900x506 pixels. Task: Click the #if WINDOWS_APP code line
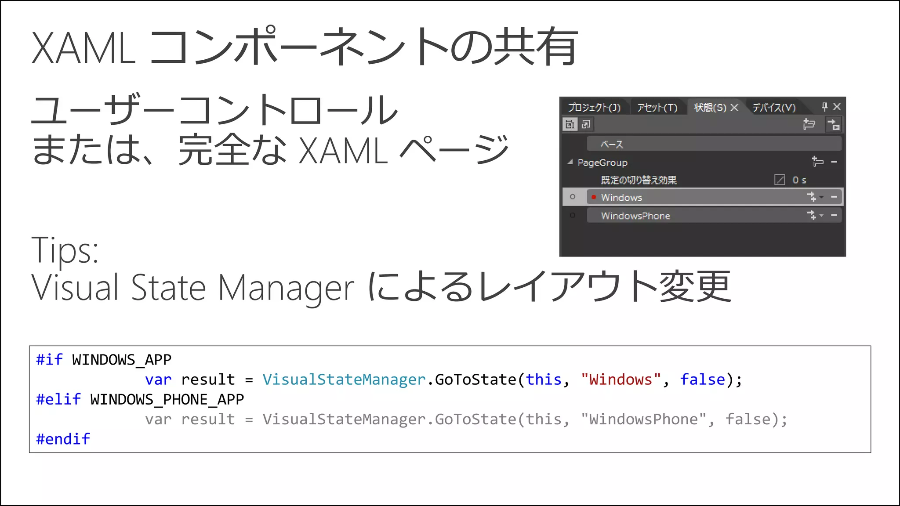pos(104,360)
